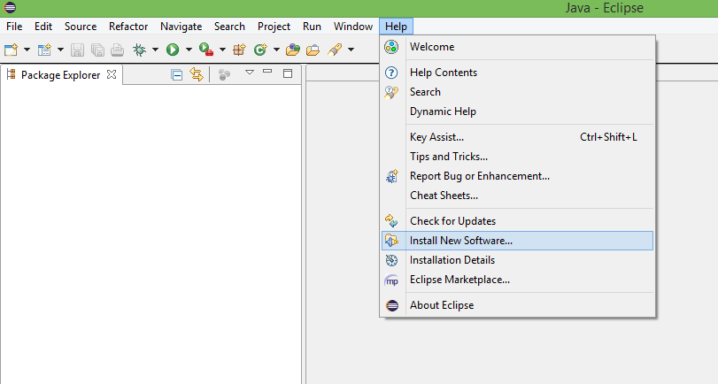This screenshot has width=718, height=384.
Task: Choose Installation Details menu entry
Action: pos(517,260)
